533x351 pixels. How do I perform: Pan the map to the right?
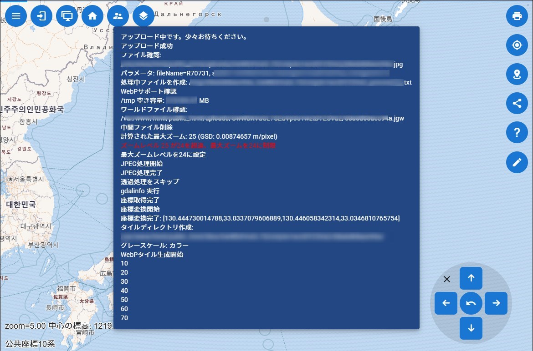click(x=496, y=303)
